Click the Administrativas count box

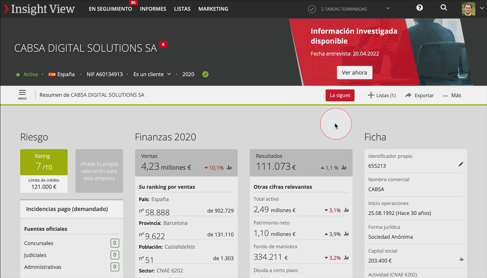[x=115, y=267]
